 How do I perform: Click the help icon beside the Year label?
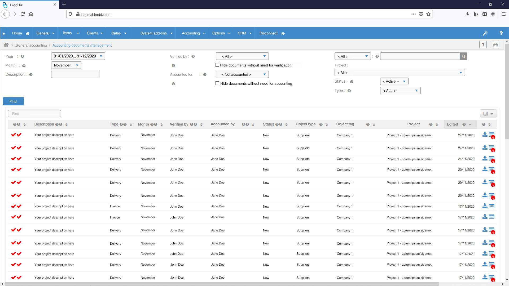[23, 56]
